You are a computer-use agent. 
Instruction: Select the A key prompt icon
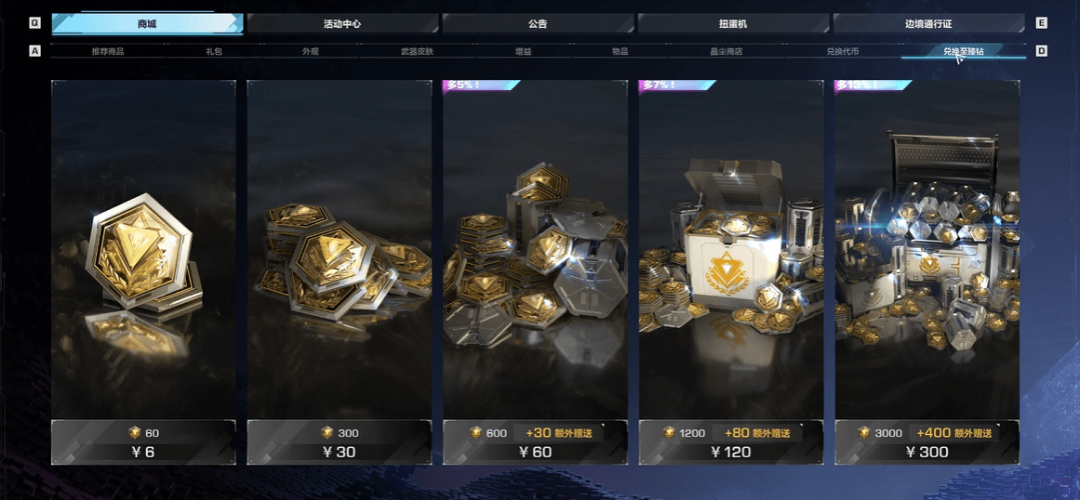pos(35,51)
